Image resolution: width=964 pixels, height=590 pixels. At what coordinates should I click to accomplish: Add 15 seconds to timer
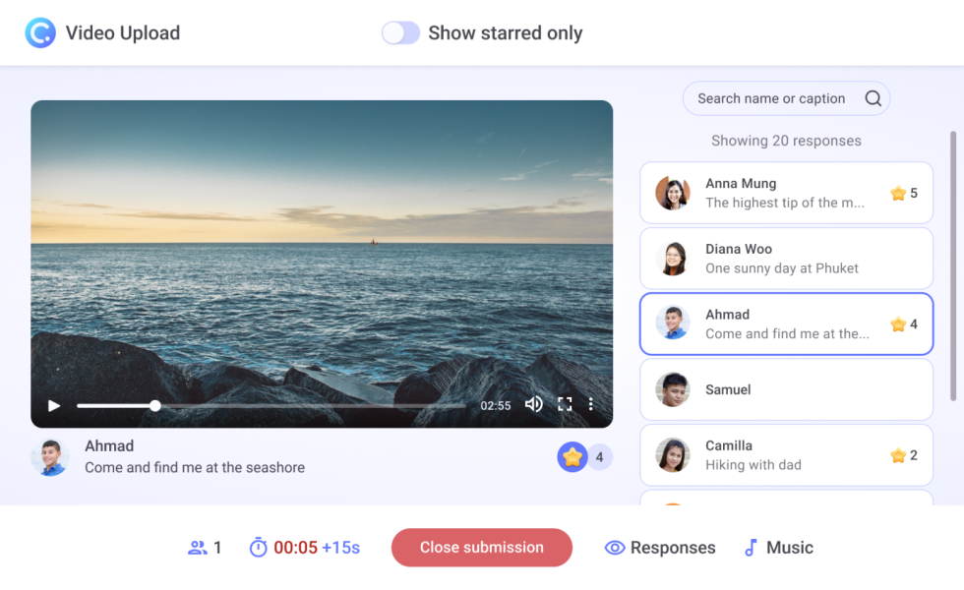[x=340, y=548]
